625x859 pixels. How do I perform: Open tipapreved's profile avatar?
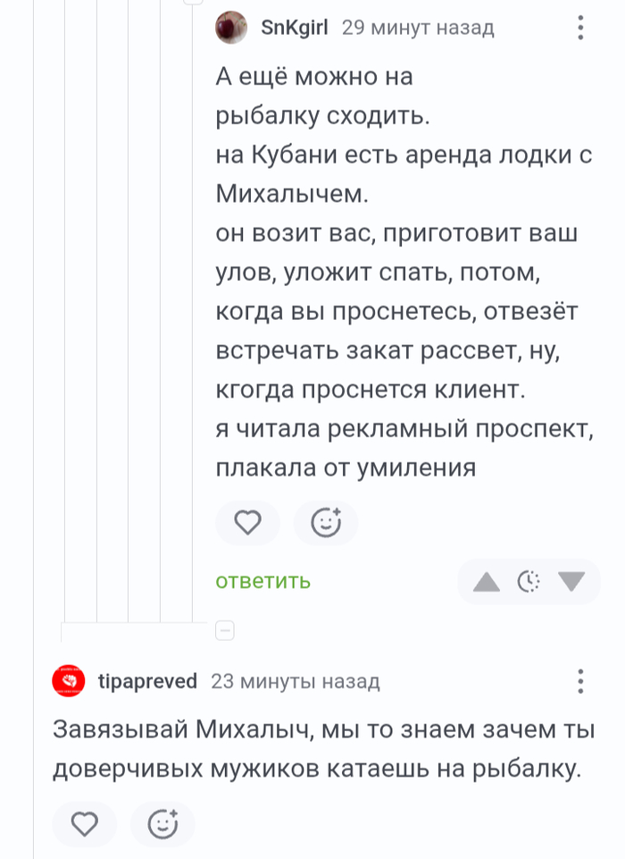pyautogui.click(x=66, y=680)
